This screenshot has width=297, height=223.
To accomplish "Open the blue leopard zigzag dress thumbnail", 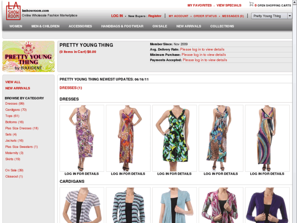I will (x=221, y=138).
